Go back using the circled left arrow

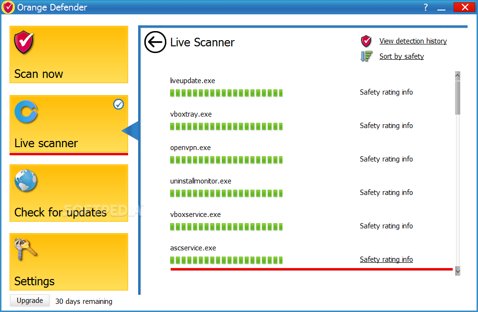point(155,42)
